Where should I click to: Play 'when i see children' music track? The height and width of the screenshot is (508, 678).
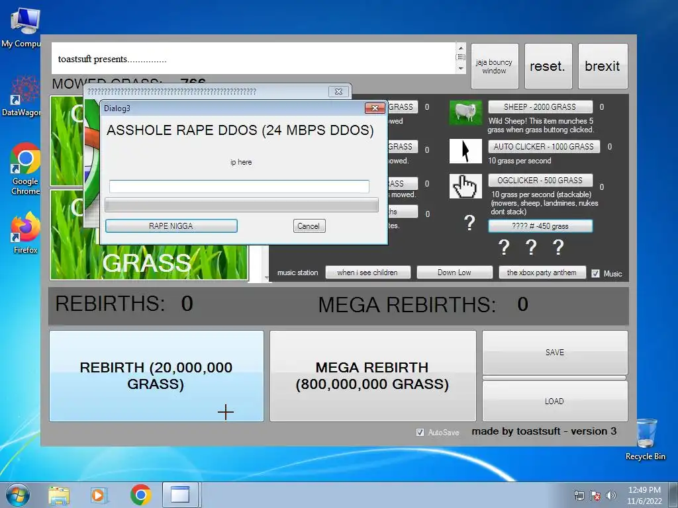(367, 272)
